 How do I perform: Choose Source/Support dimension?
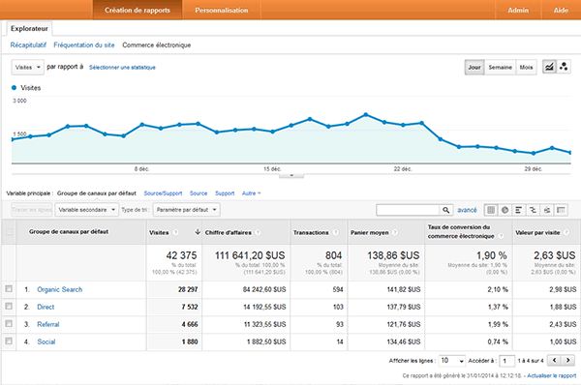pos(163,193)
